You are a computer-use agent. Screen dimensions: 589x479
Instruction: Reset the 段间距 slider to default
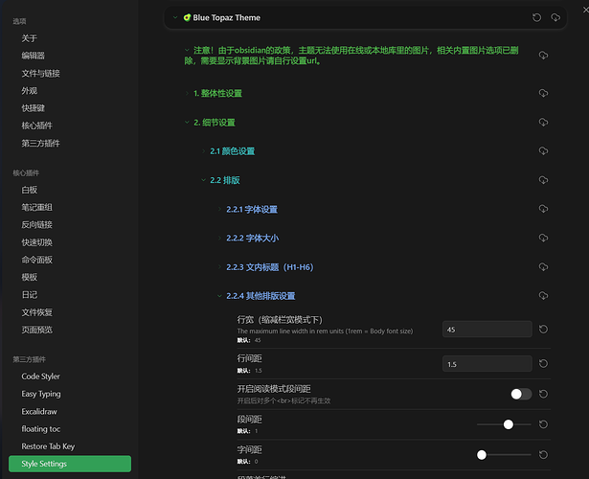pyautogui.click(x=543, y=424)
